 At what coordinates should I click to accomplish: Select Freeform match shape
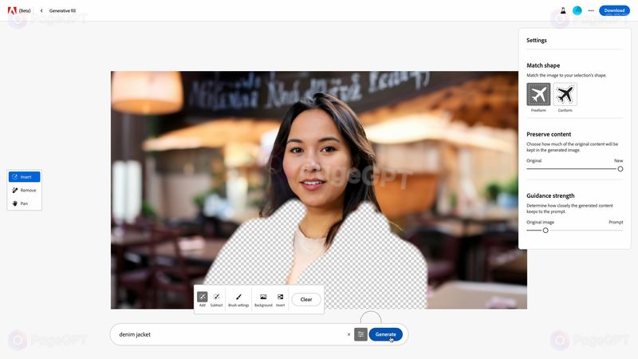coord(538,94)
